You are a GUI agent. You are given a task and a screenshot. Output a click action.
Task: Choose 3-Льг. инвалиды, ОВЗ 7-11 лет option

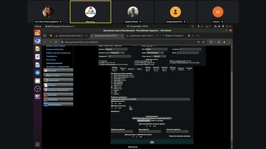(x=170, y=61)
